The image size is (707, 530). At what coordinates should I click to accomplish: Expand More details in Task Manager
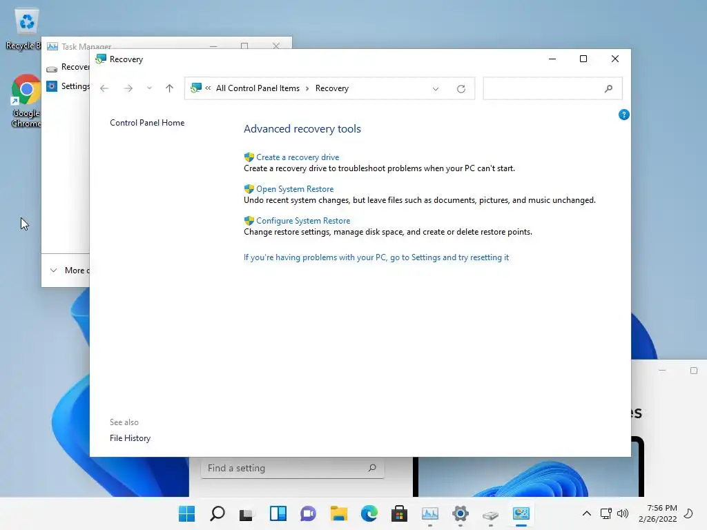pos(70,271)
